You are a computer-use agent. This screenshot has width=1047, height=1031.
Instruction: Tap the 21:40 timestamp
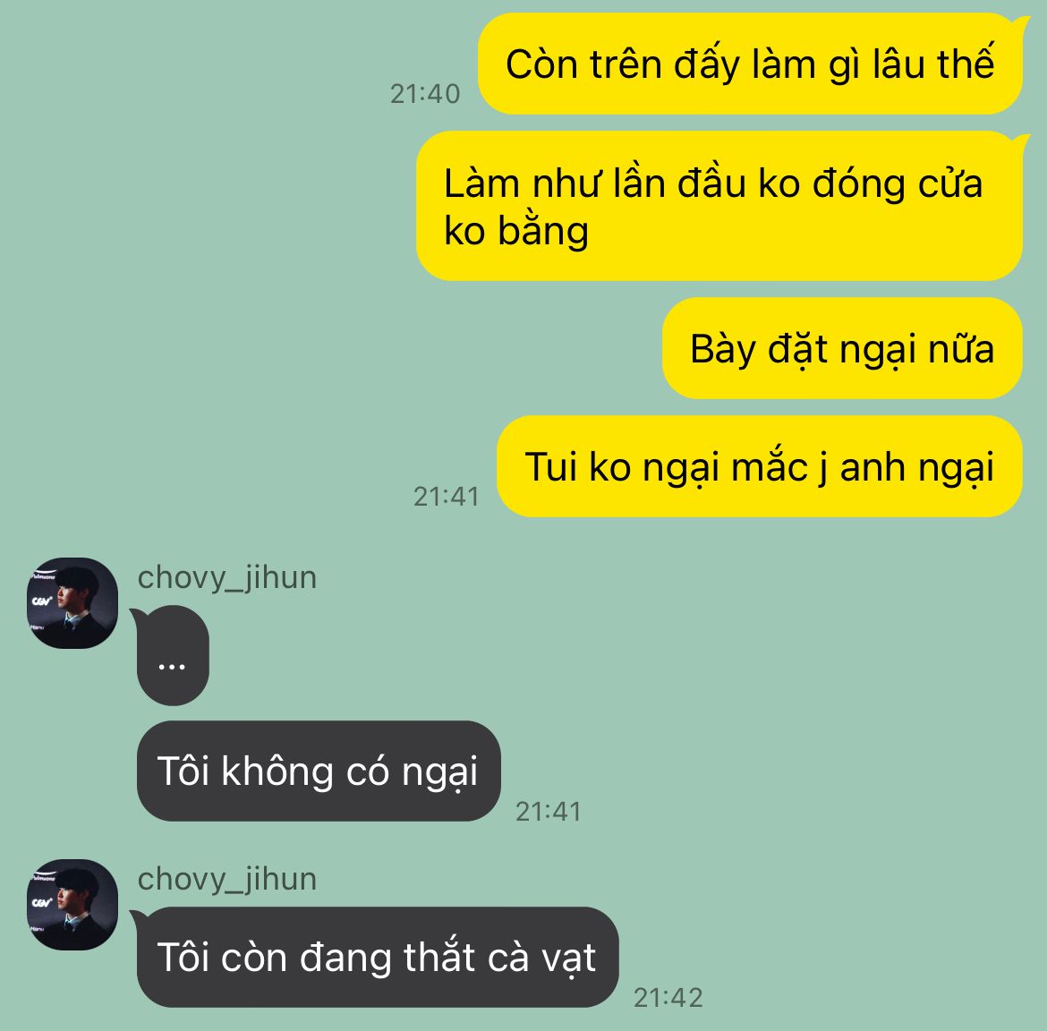coord(425,94)
